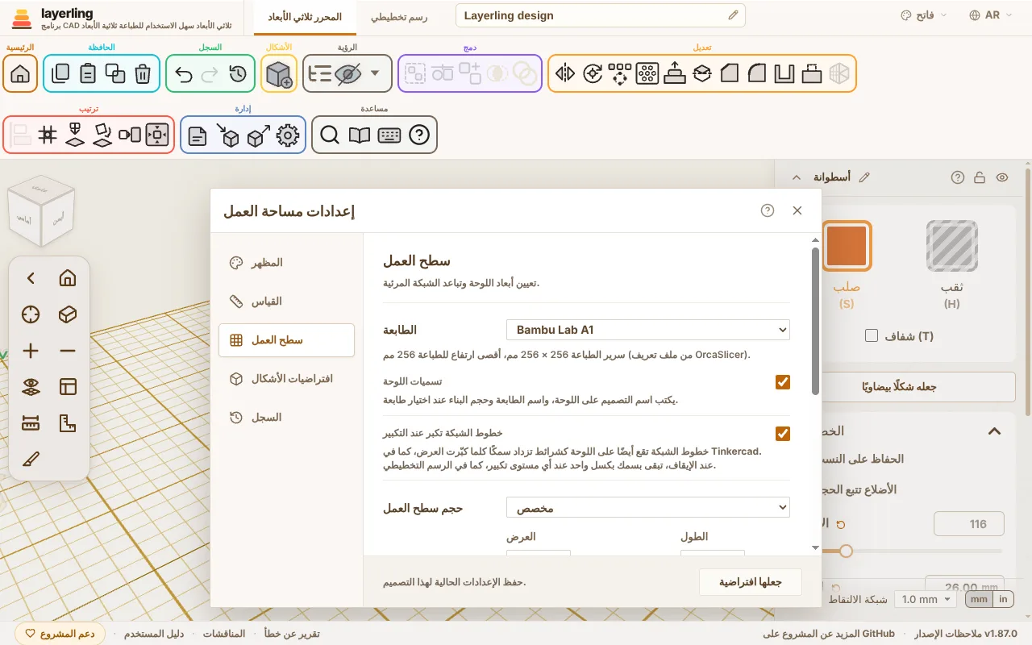Screen dimensions: 1032x645
Task: Click the Chamfer corner icon
Action: click(x=730, y=73)
